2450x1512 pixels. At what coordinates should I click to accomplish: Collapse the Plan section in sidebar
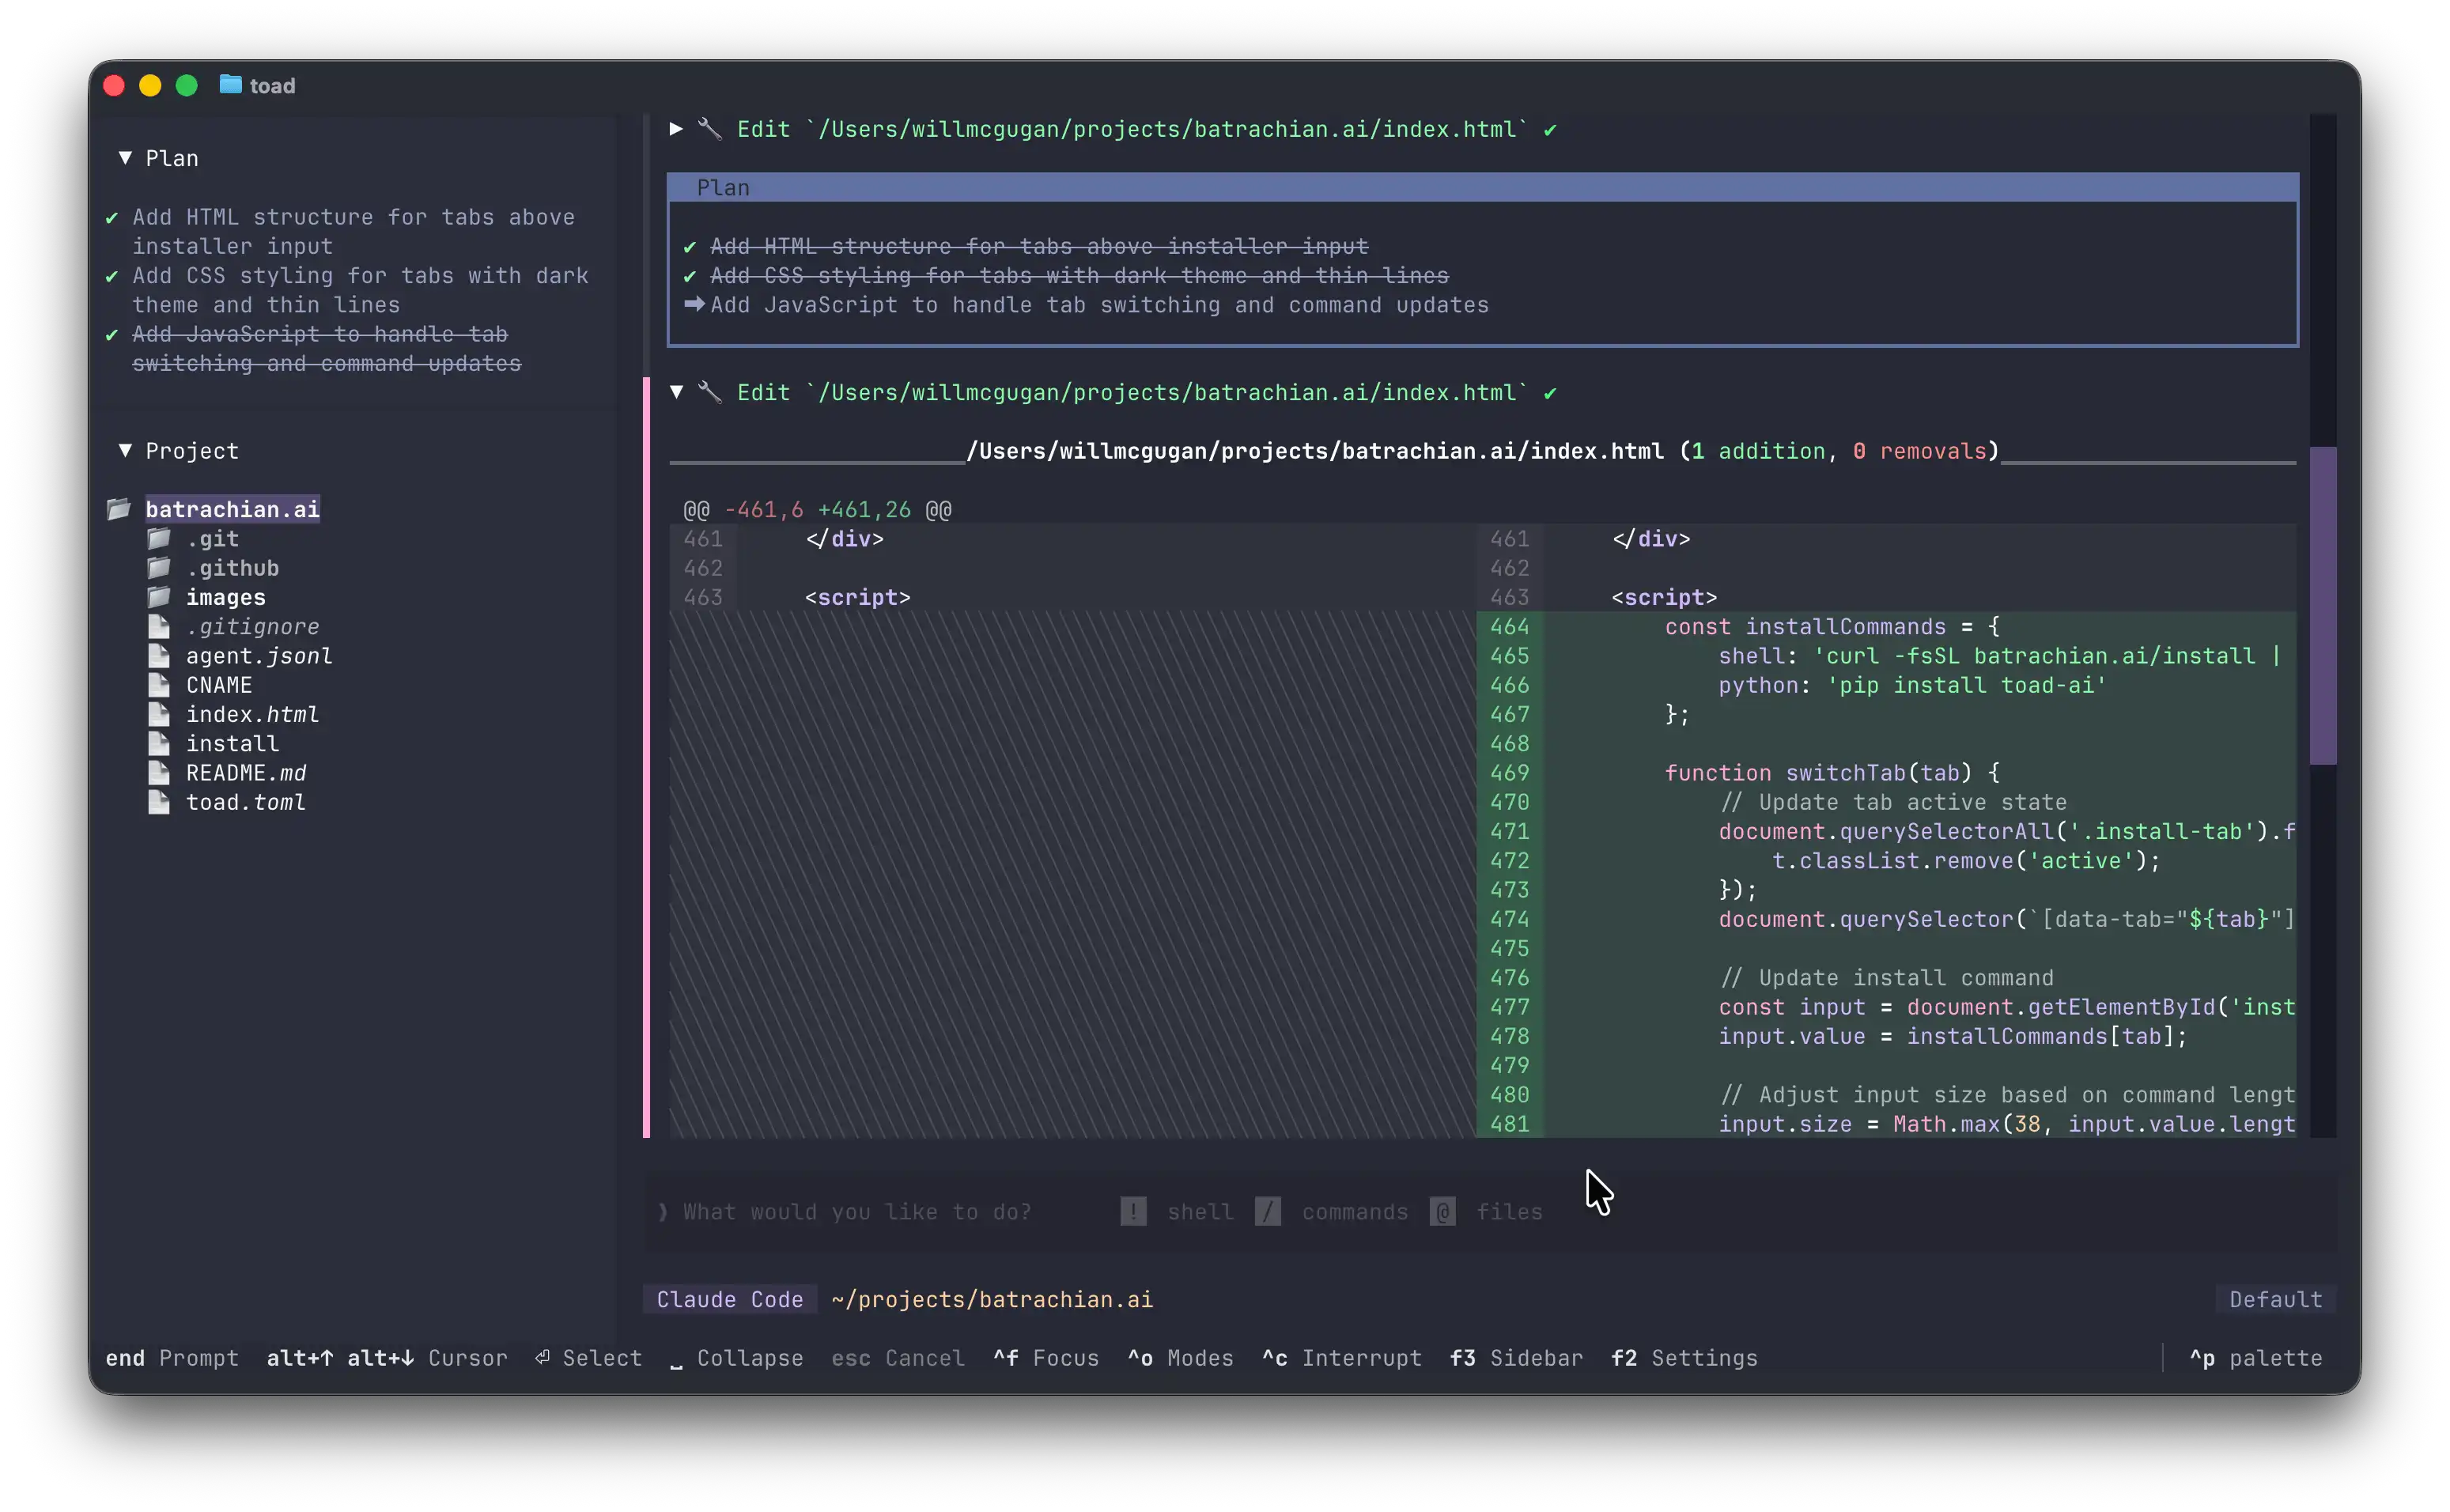[126, 158]
